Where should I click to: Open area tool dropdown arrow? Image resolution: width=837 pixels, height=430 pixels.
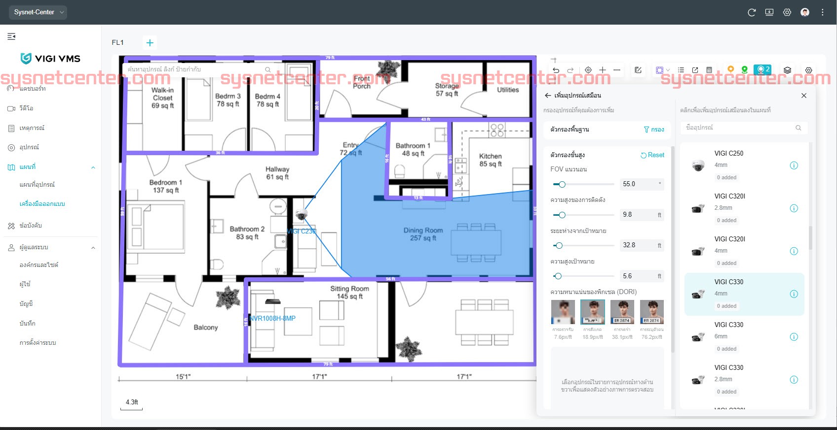coord(668,70)
